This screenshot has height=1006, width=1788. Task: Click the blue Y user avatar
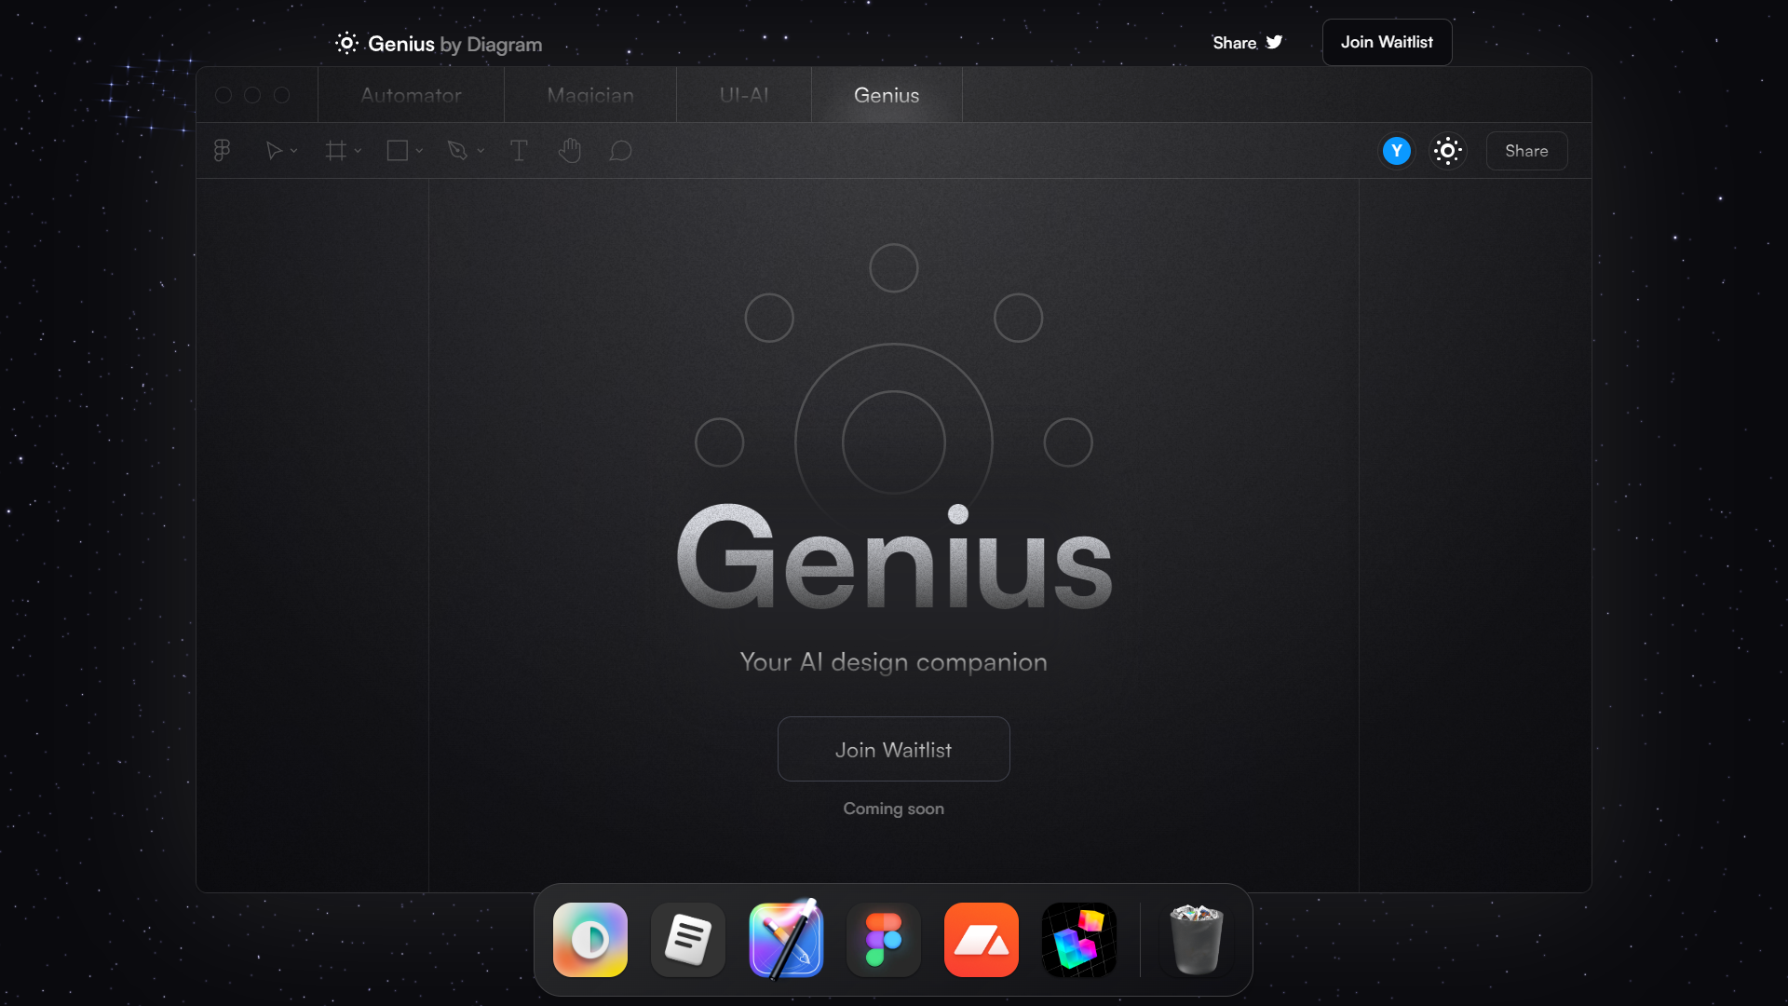coord(1397,151)
